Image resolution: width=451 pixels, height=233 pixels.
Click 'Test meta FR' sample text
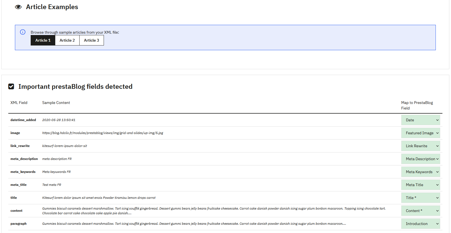tap(52, 185)
